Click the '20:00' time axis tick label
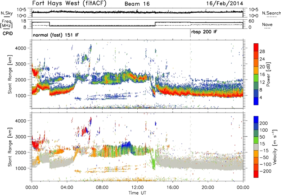The image size is (281, 195). pos(208,187)
